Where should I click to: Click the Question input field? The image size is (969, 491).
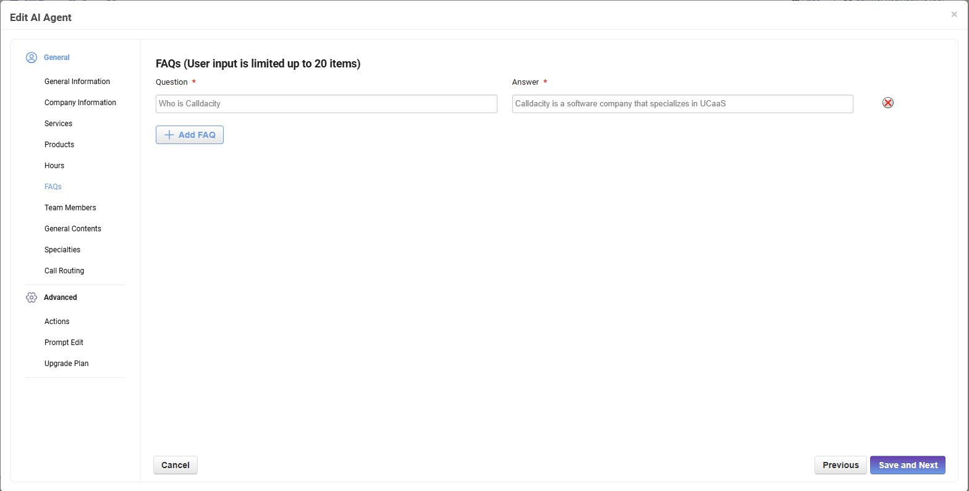(x=326, y=104)
